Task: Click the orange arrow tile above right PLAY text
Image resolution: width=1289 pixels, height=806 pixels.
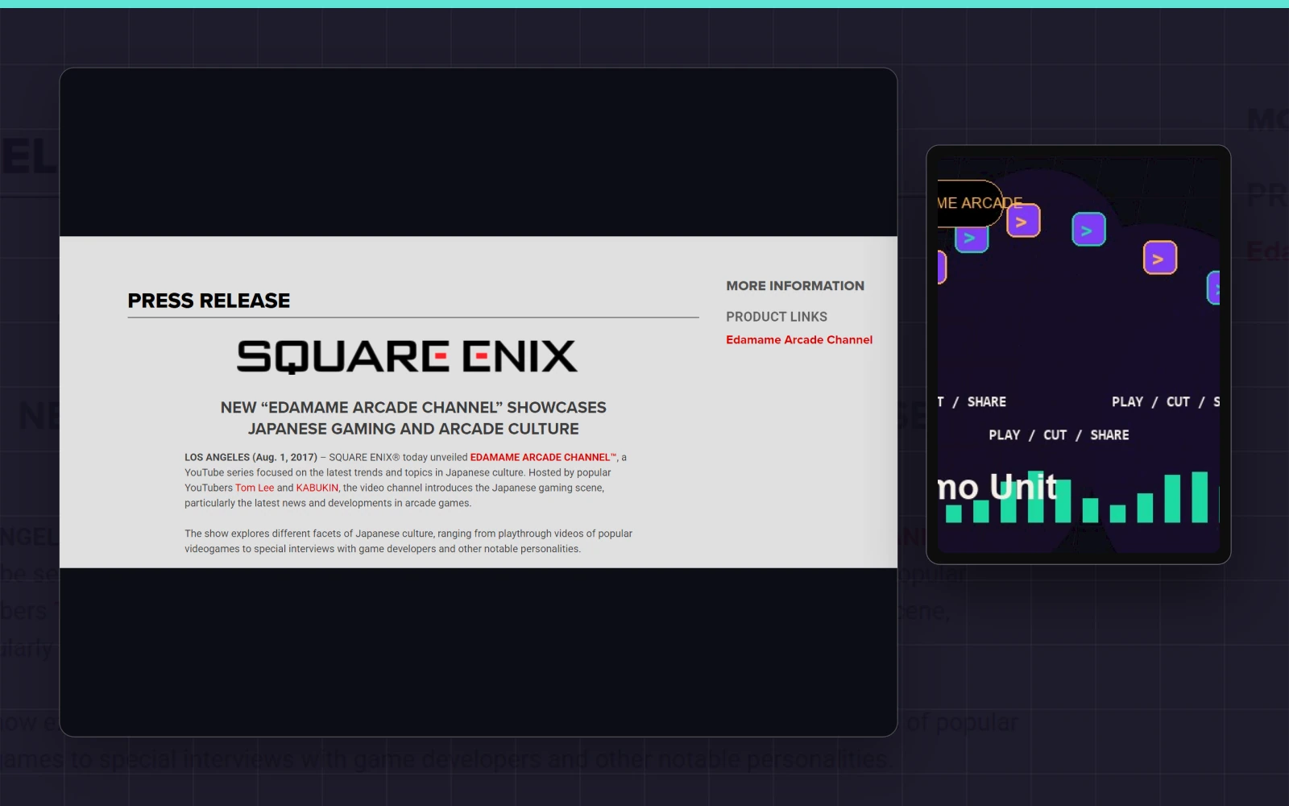Action: (1160, 258)
